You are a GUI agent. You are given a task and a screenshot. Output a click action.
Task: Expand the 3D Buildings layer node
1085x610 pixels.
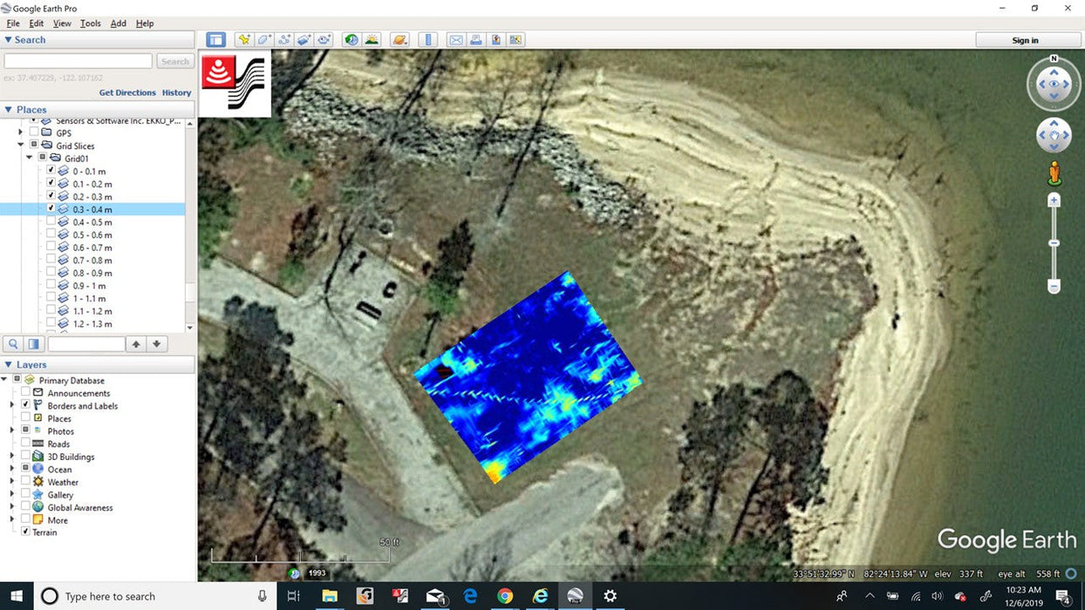coord(12,457)
